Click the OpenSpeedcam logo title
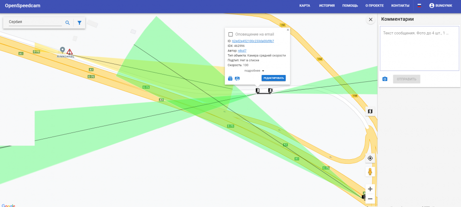 pos(23,6)
